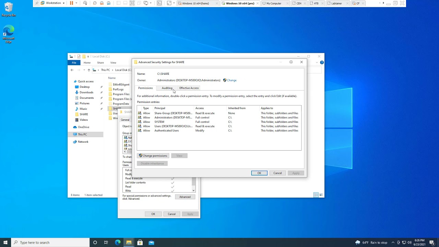Screen dimensions: 439x247
Task: Launch Edge from the taskbar
Action: pos(118,243)
